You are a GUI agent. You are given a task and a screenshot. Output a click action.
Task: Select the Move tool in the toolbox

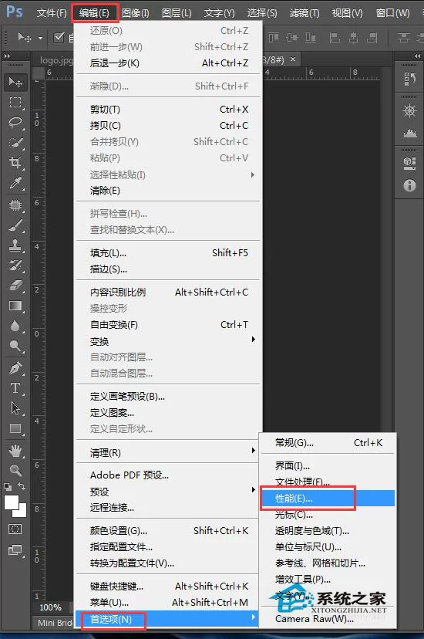[x=15, y=83]
